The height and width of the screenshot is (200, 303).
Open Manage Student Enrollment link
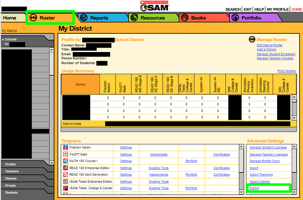276,54
